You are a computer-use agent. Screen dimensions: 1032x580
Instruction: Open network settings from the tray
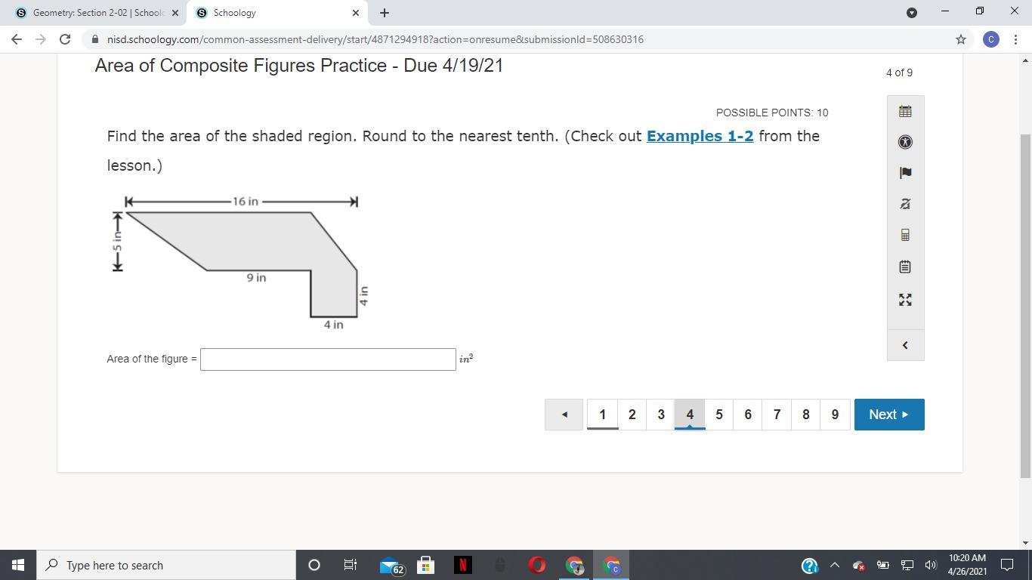tap(907, 565)
